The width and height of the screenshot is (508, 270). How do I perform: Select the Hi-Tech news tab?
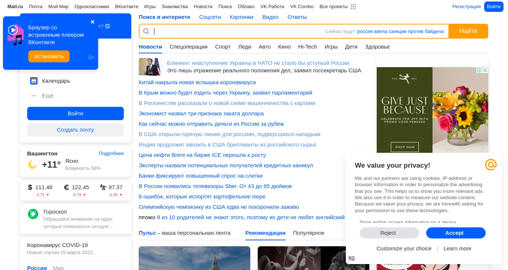pyautogui.click(x=308, y=47)
